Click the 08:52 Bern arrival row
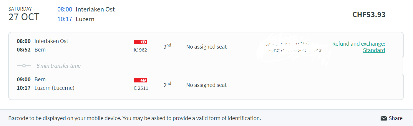Viewport: 413px width, 126px height. pos(31,50)
